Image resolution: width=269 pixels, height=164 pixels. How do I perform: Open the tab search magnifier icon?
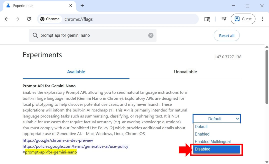pyautogui.click(x=207, y=19)
